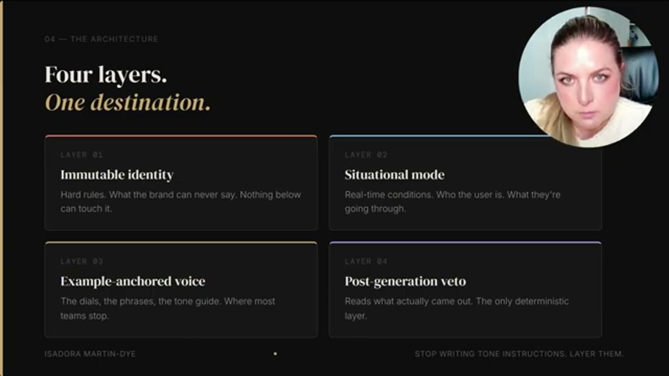
Task: Select the Situational mode card
Action: click(x=465, y=183)
